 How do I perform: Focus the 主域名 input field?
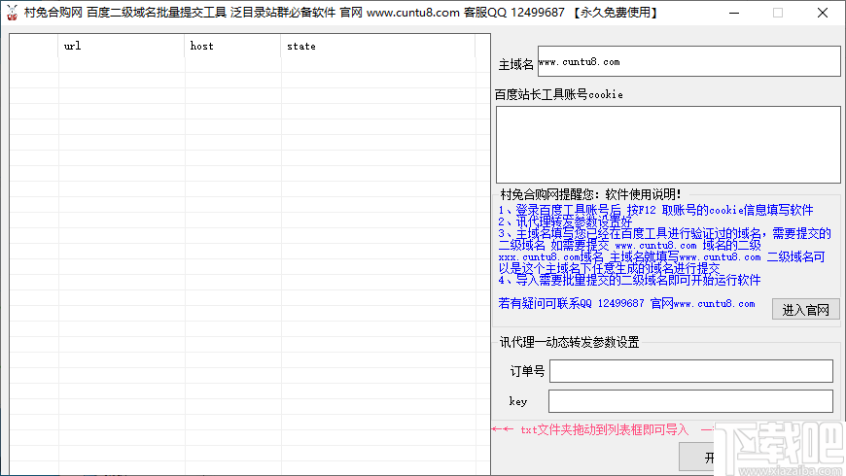pos(689,61)
